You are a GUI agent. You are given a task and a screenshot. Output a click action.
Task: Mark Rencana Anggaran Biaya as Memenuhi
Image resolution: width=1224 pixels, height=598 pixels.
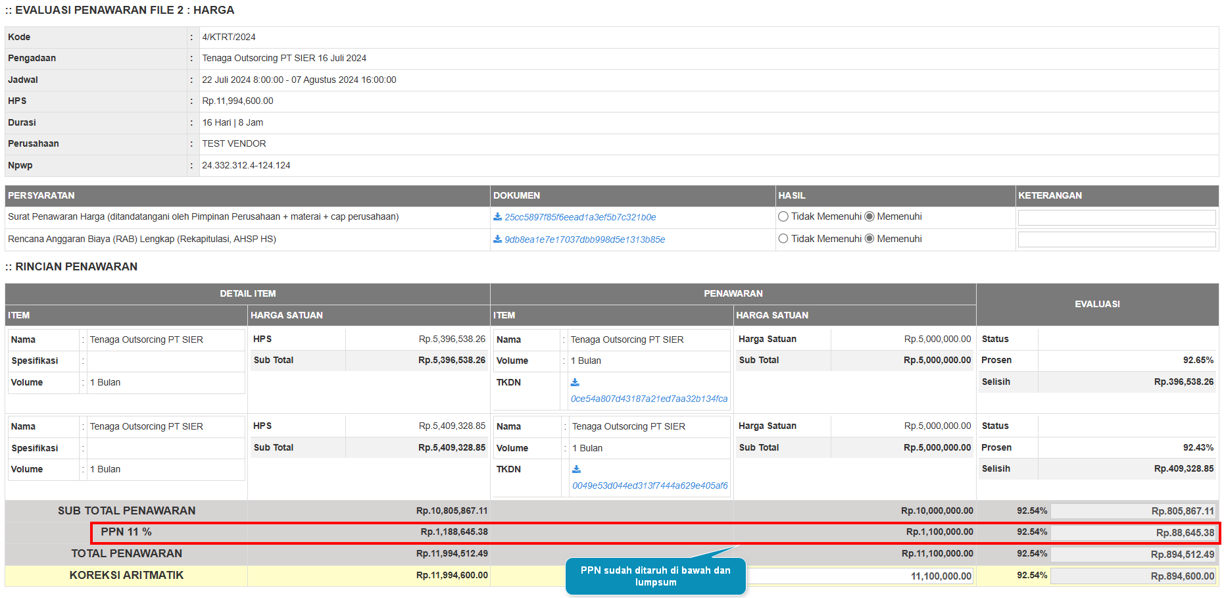869,239
